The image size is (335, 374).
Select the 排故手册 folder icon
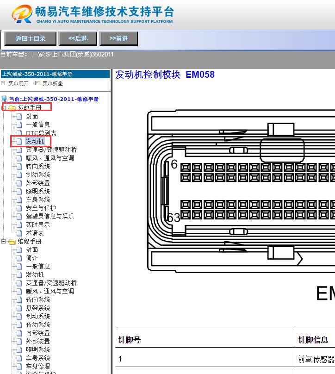point(12,108)
